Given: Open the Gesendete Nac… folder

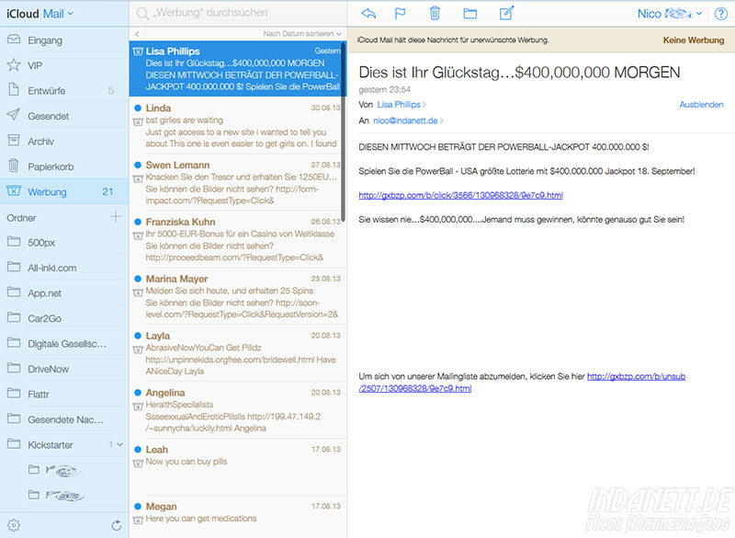Looking at the screenshot, I should click(x=64, y=419).
